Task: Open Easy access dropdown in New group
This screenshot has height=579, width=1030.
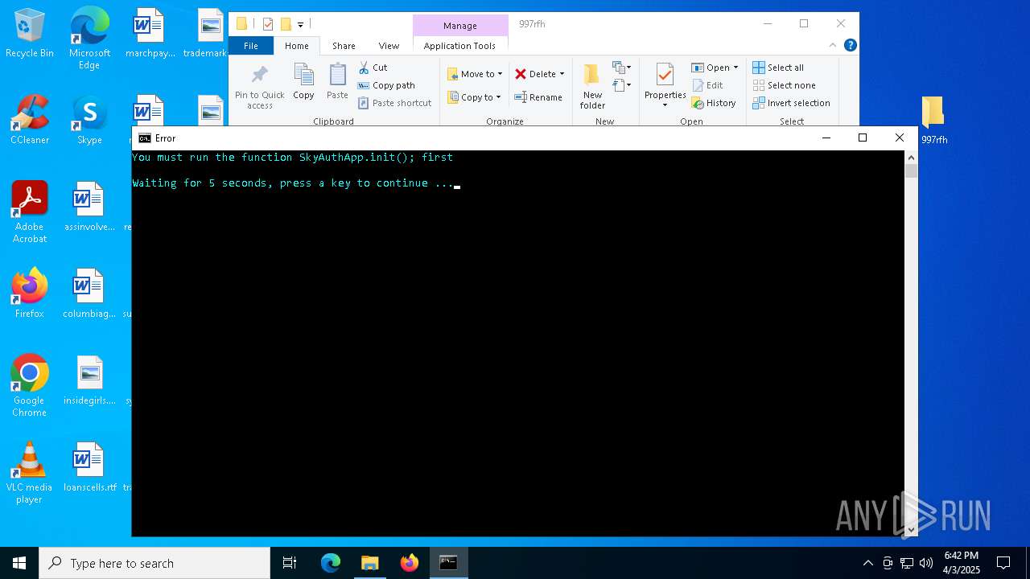Action: pos(622,84)
